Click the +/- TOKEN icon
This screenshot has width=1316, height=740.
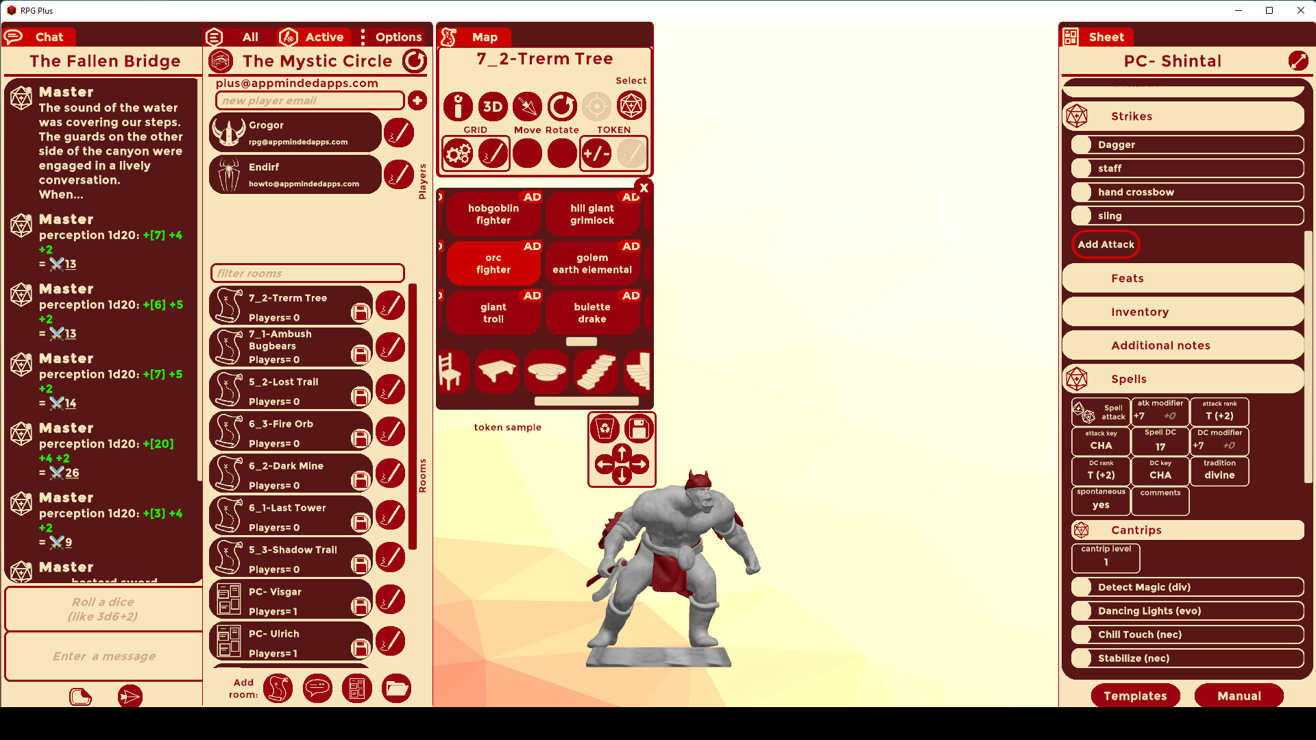click(x=596, y=153)
